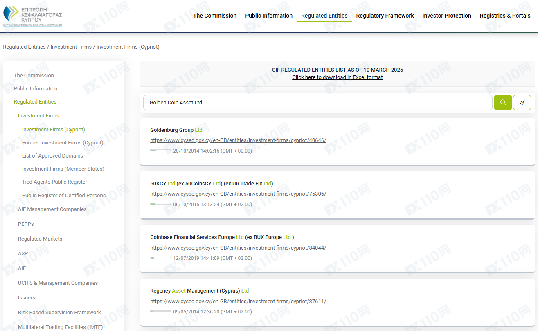The width and height of the screenshot is (538, 331).
Task: Open The Commission in sidebar
Action: 34,76
